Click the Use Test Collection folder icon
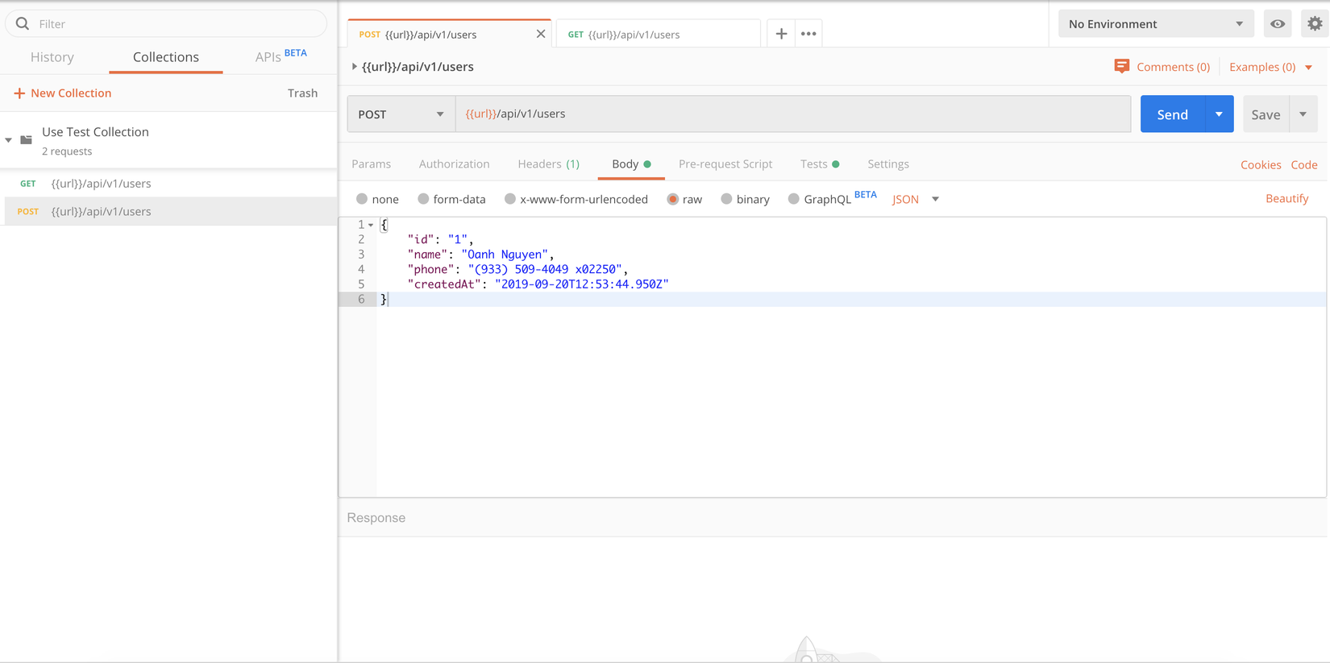Viewport: 1330px width, 663px height. point(27,140)
